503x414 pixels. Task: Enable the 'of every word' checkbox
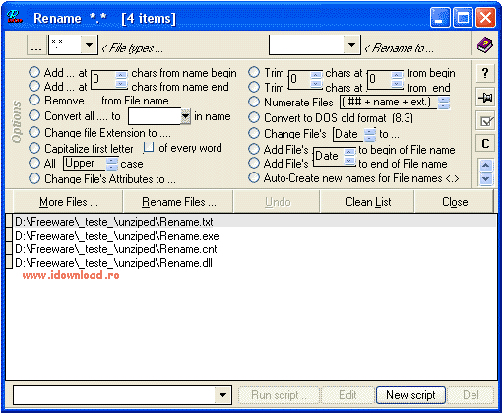pyautogui.click(x=149, y=148)
